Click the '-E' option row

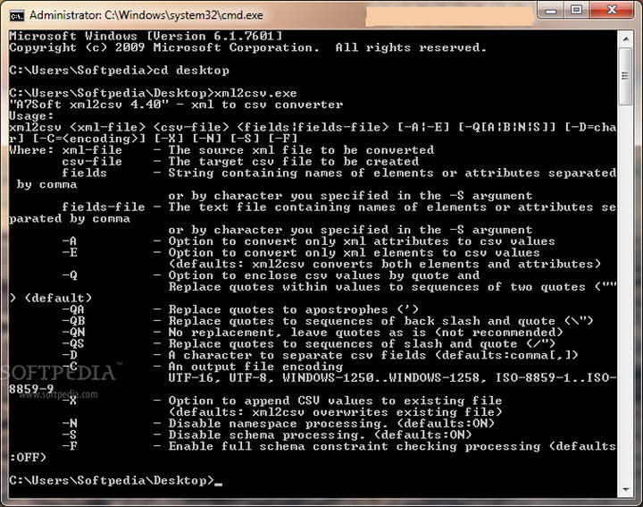[301, 253]
